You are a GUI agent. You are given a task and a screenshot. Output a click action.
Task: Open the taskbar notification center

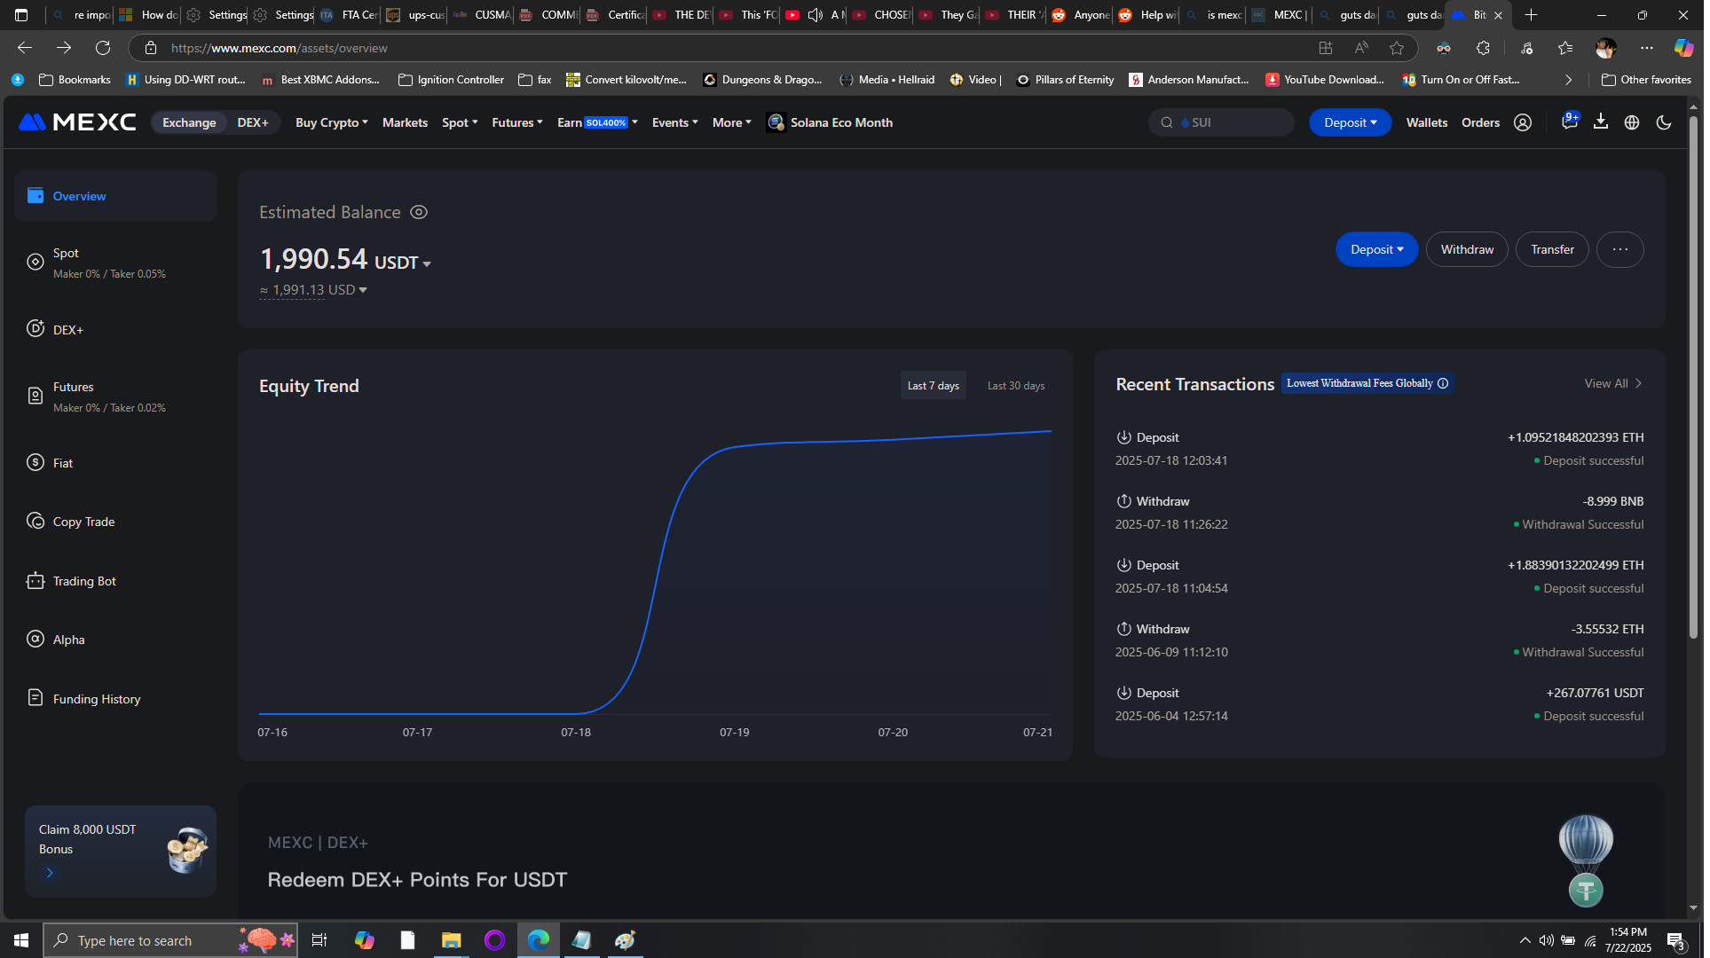coord(1676,940)
